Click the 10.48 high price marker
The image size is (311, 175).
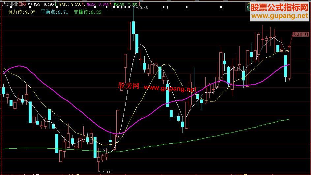pos(143,8)
